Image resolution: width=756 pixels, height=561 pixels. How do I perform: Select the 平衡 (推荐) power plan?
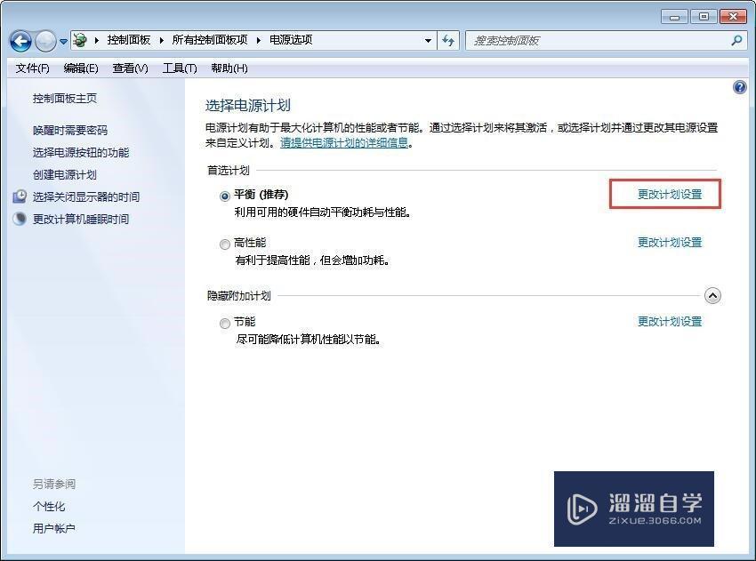(225, 195)
